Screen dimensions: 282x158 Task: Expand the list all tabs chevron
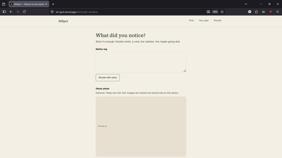[246, 4]
